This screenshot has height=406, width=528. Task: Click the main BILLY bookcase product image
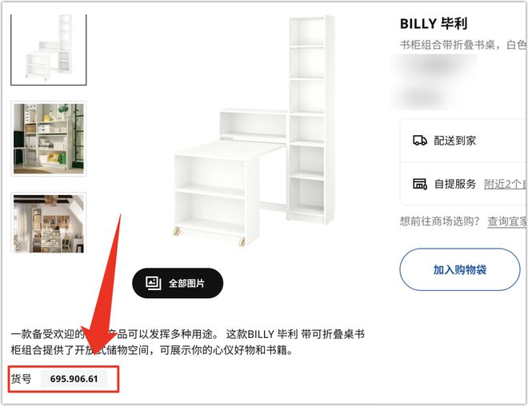click(x=254, y=129)
